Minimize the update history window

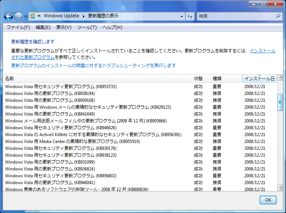coord(253,4)
